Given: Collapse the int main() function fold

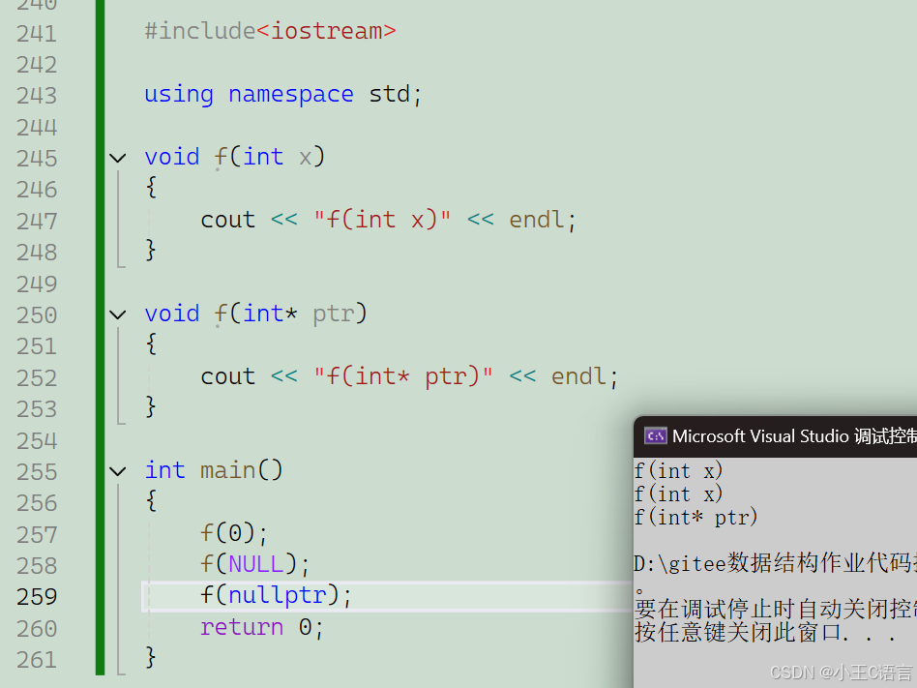Looking at the screenshot, I should click(118, 471).
